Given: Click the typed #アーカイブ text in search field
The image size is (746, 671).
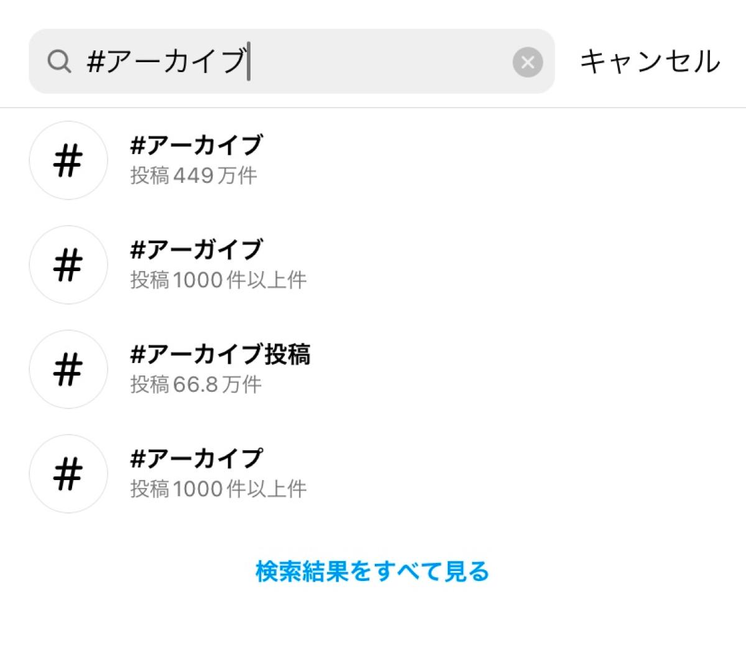Looking at the screenshot, I should tap(166, 62).
